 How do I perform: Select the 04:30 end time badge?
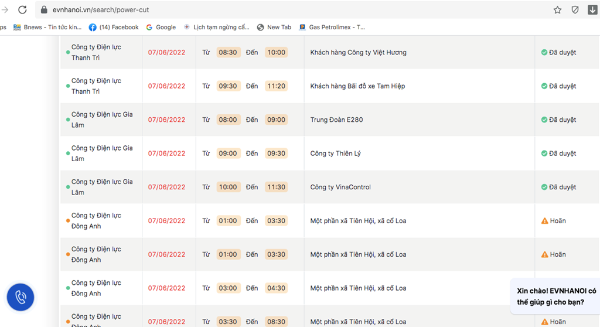click(x=277, y=288)
